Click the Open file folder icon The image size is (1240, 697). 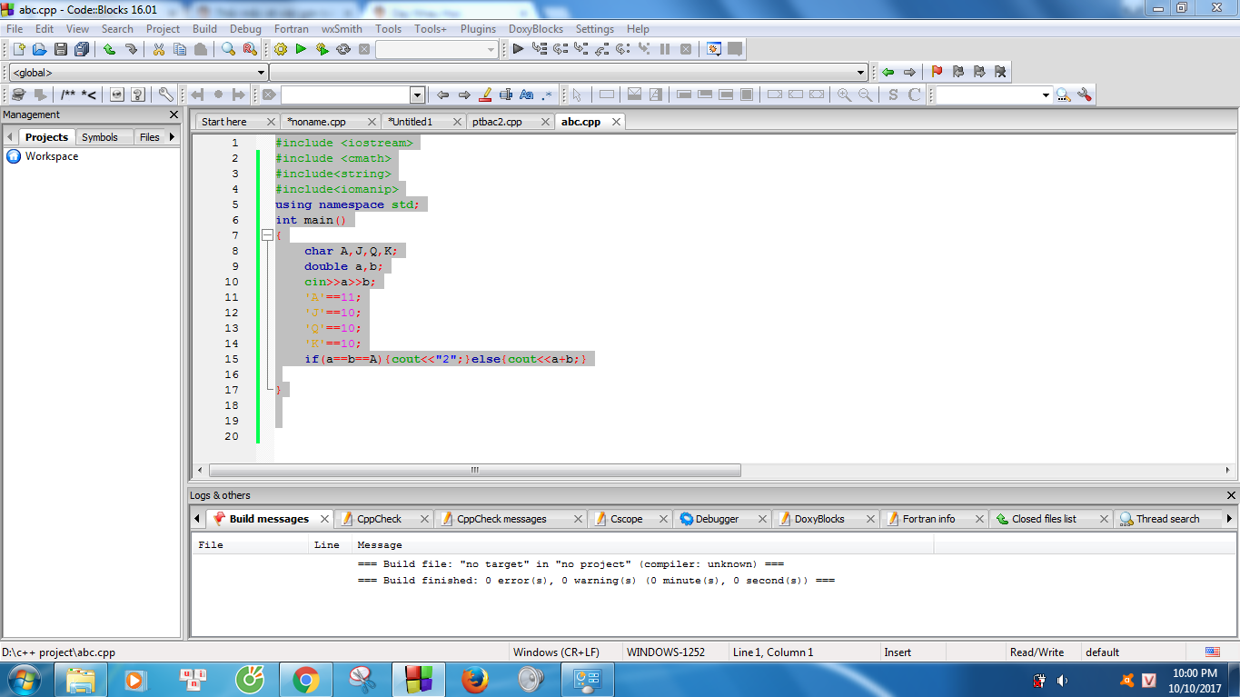(x=39, y=49)
